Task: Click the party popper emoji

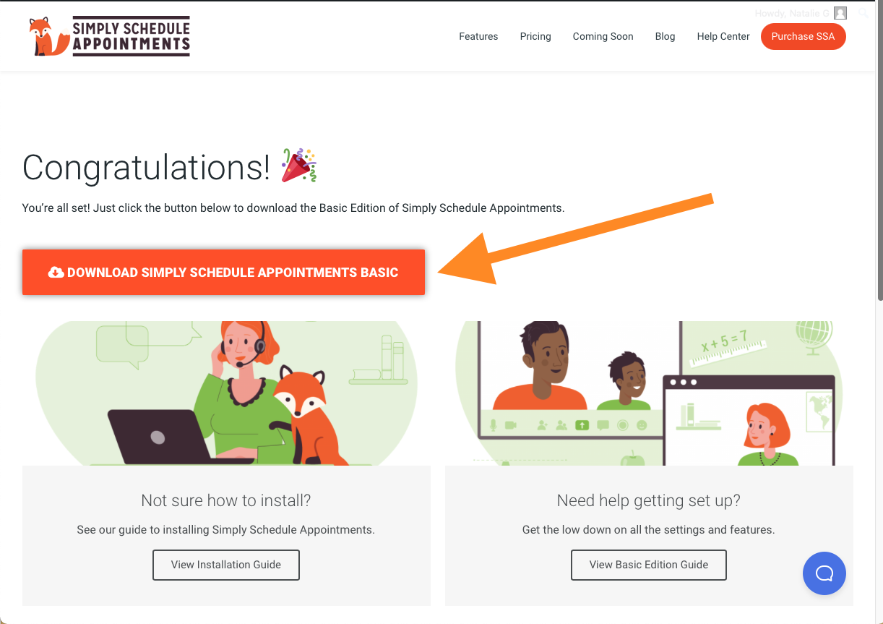Action: [299, 165]
